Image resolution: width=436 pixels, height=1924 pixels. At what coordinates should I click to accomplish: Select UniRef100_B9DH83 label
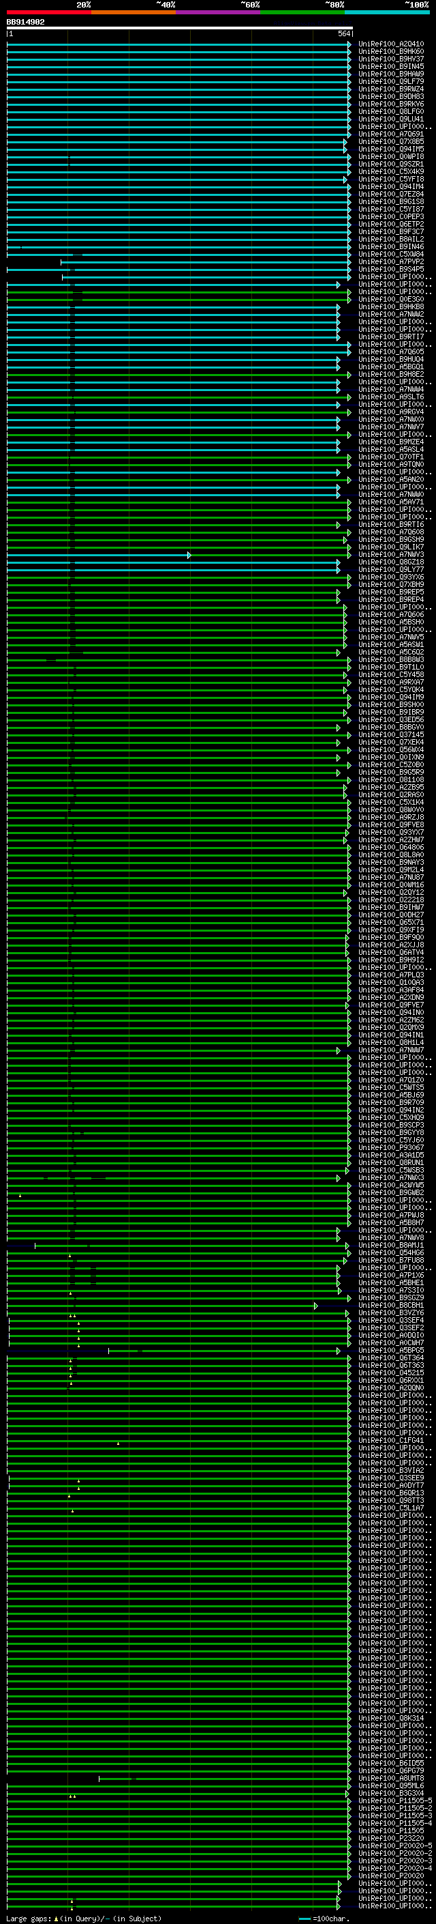click(x=391, y=96)
